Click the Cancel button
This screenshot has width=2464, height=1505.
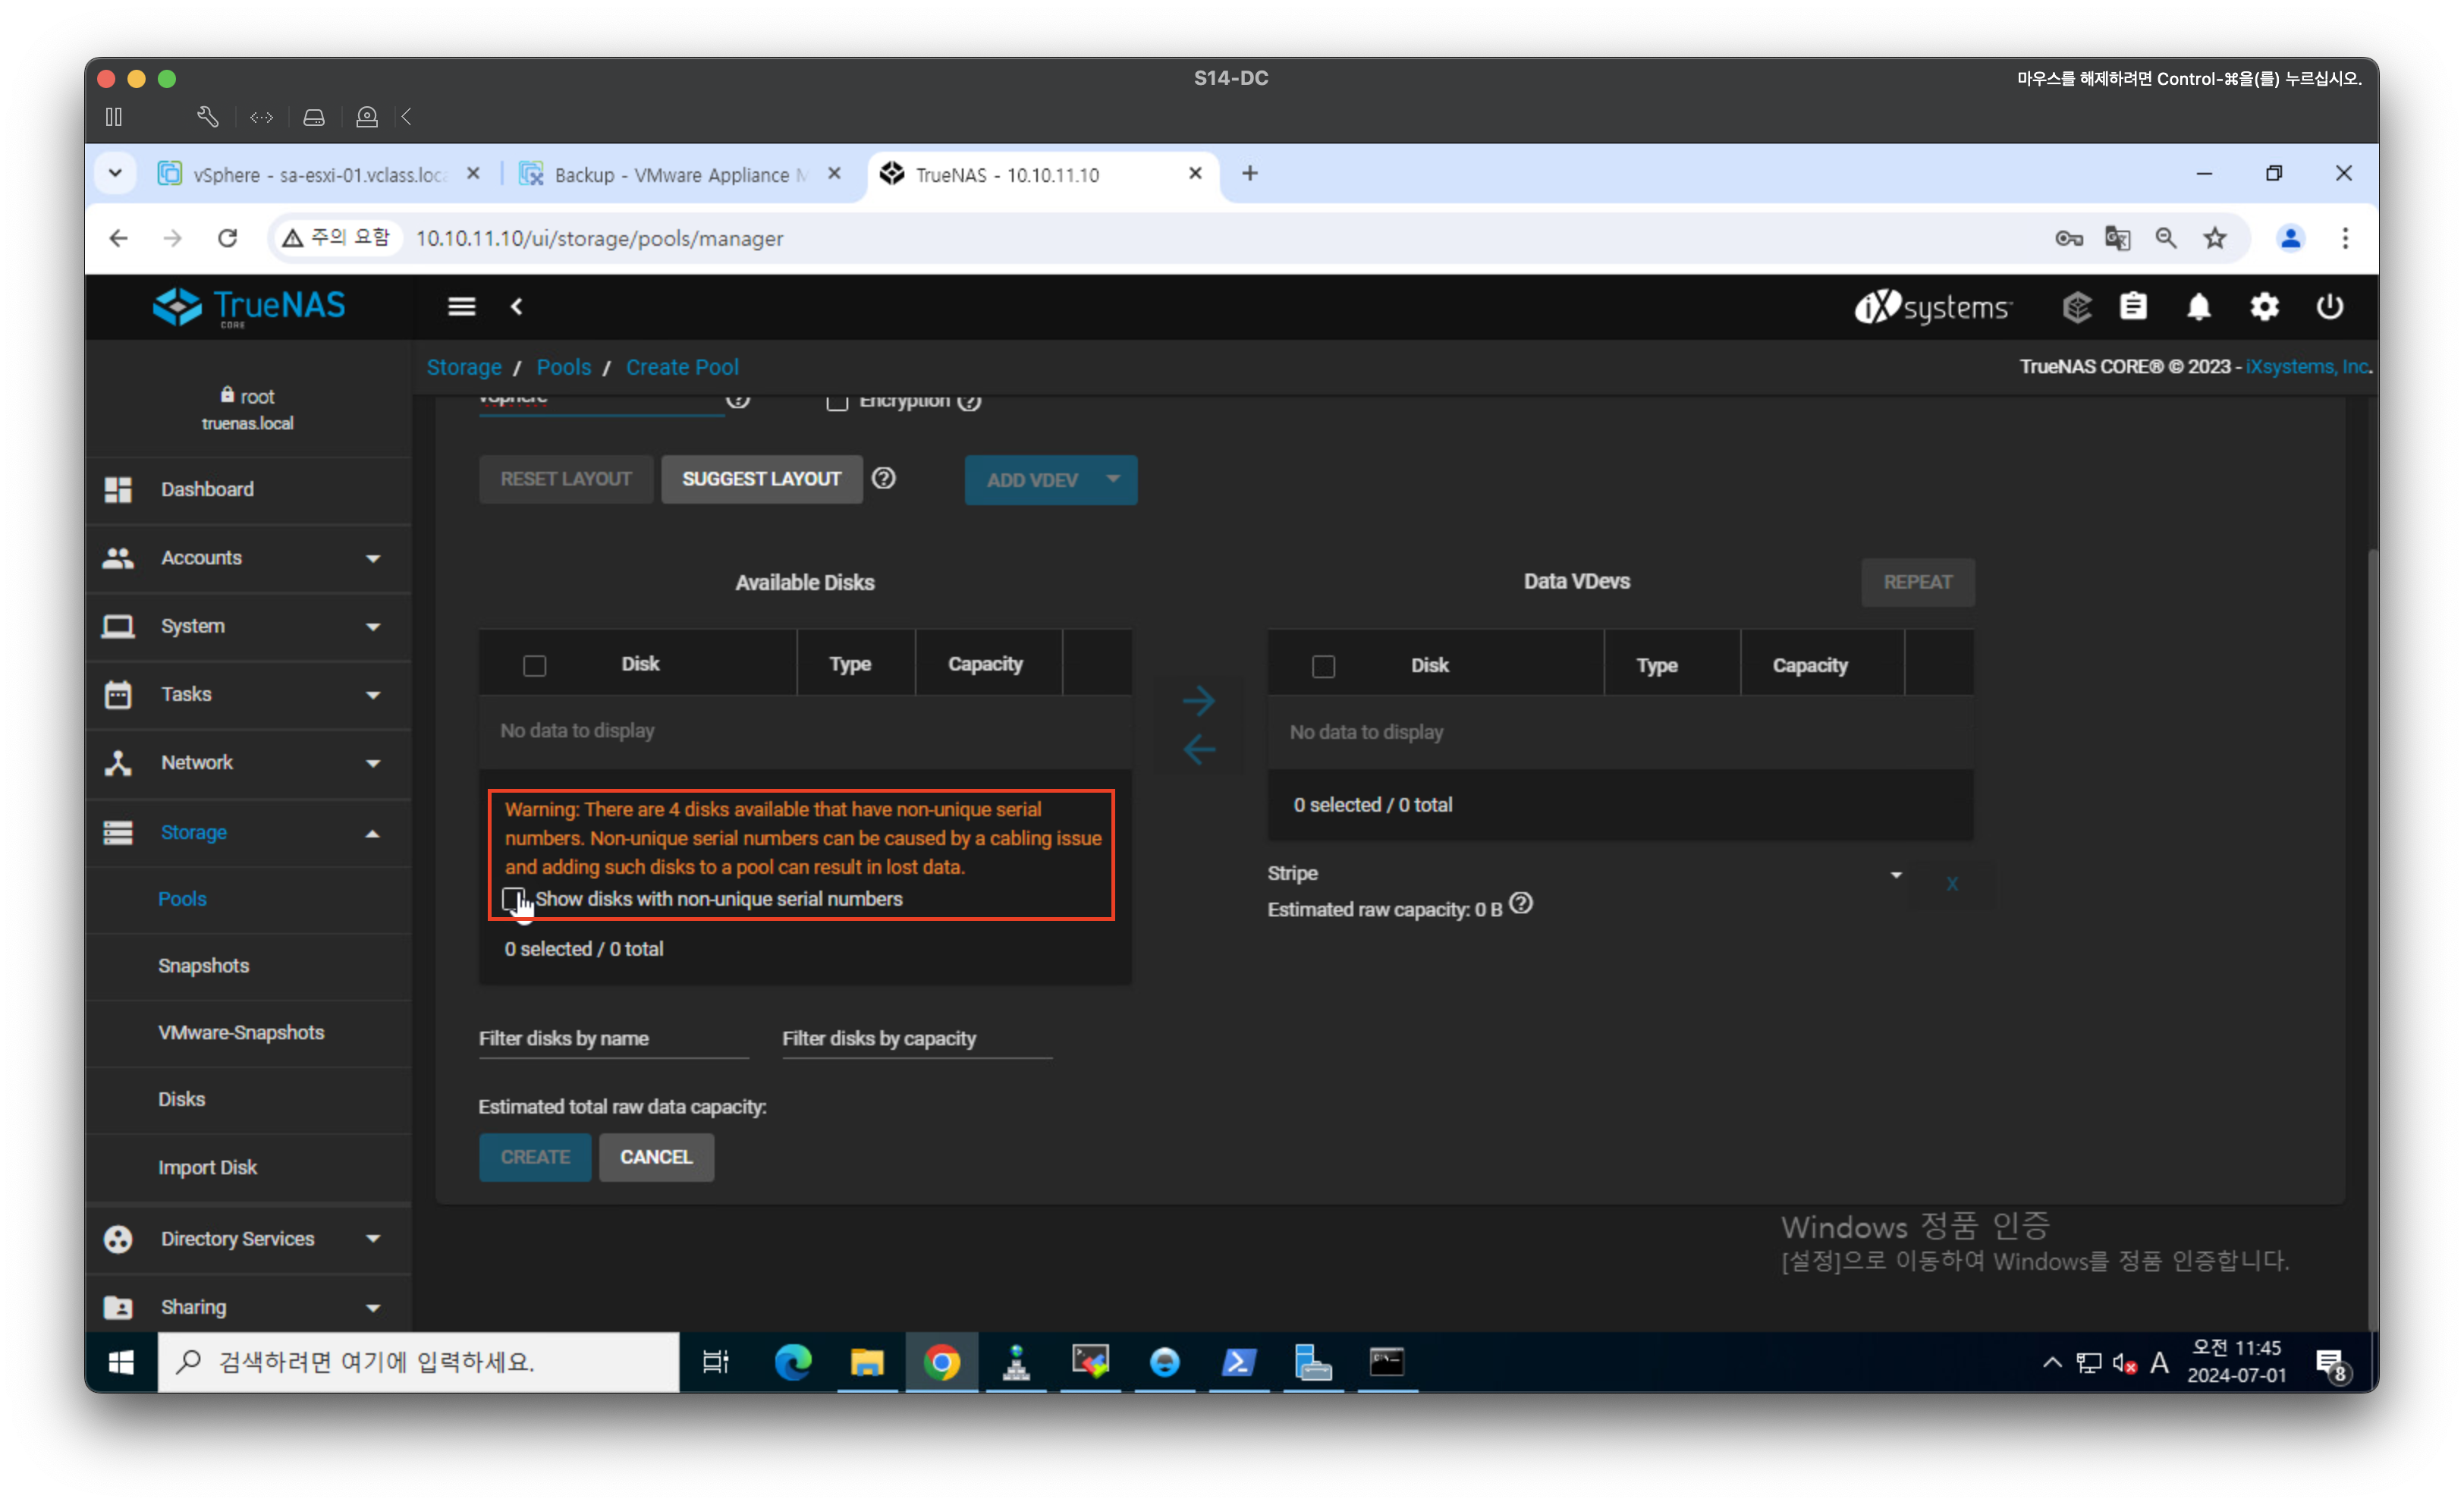656,1157
